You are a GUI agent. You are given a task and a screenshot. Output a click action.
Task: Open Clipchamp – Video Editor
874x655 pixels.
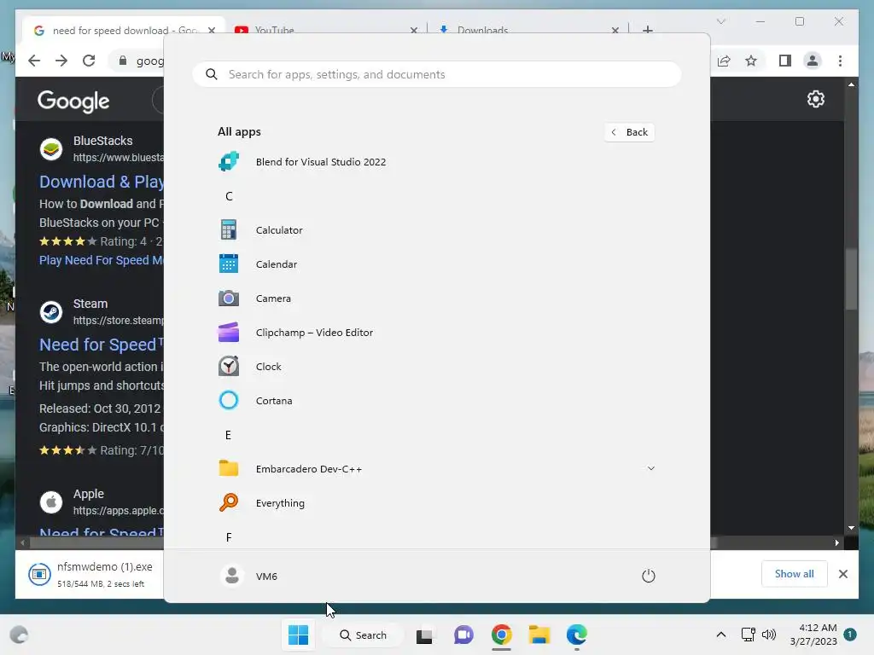[x=436, y=333]
